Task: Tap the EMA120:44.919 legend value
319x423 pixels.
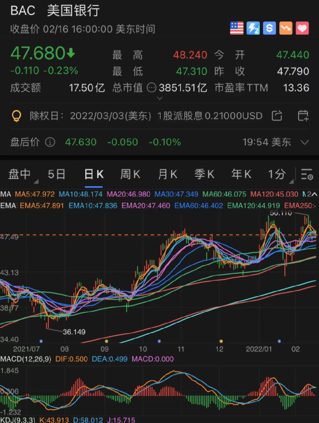Action: pyautogui.click(x=253, y=206)
